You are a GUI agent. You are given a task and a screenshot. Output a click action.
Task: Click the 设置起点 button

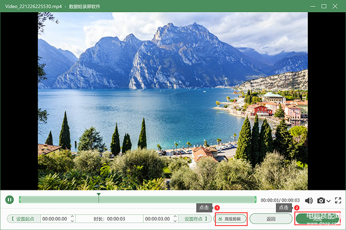pyautogui.click(x=24, y=219)
